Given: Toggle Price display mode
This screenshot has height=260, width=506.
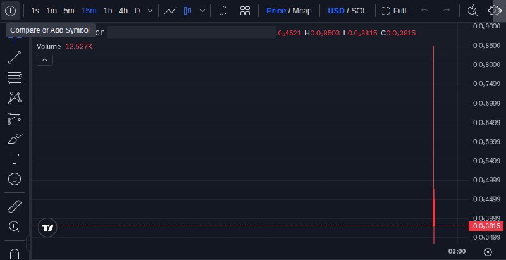Looking at the screenshot, I should click(x=276, y=11).
